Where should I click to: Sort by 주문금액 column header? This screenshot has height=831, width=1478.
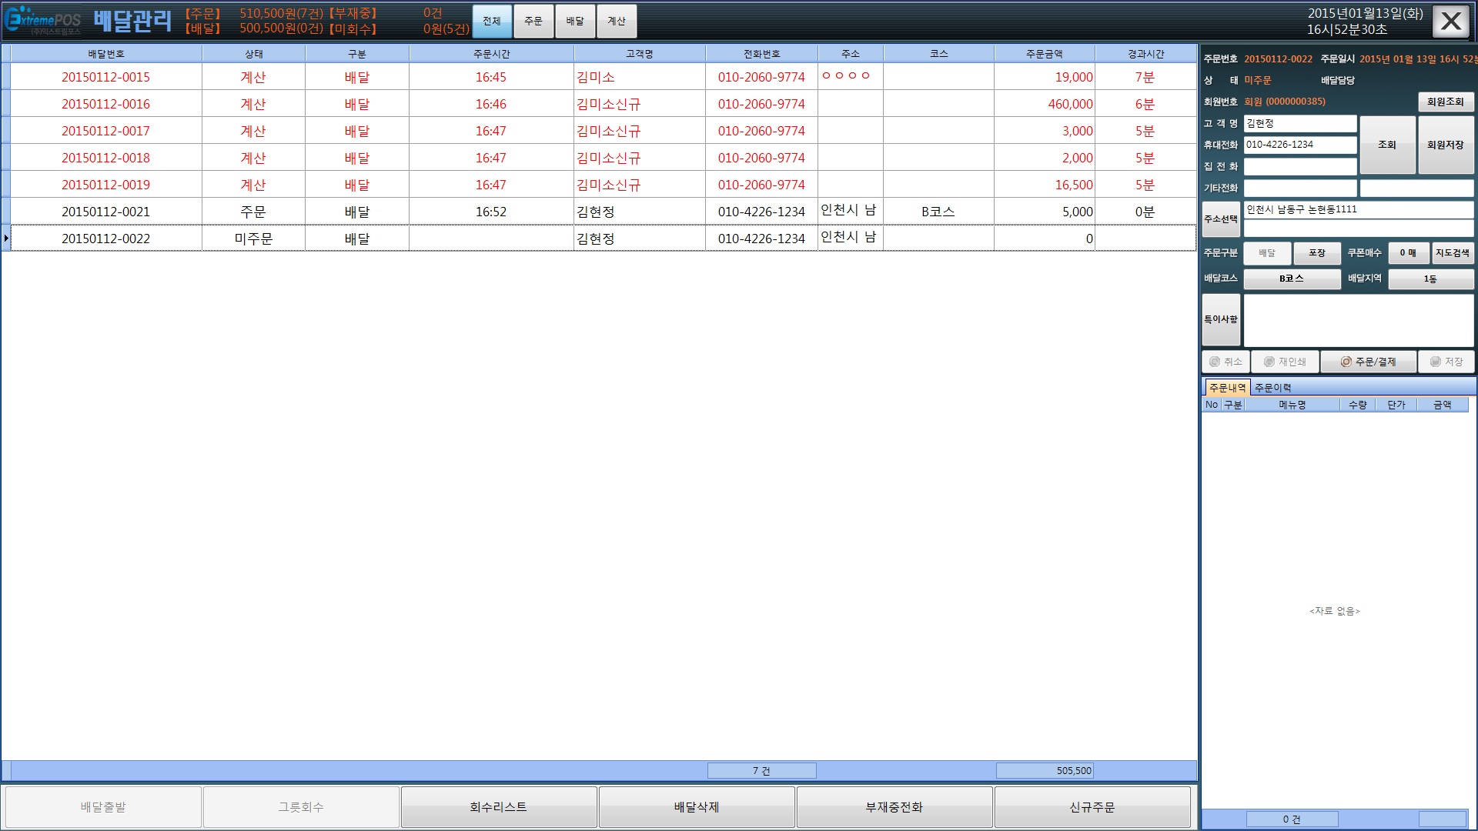tap(1044, 54)
